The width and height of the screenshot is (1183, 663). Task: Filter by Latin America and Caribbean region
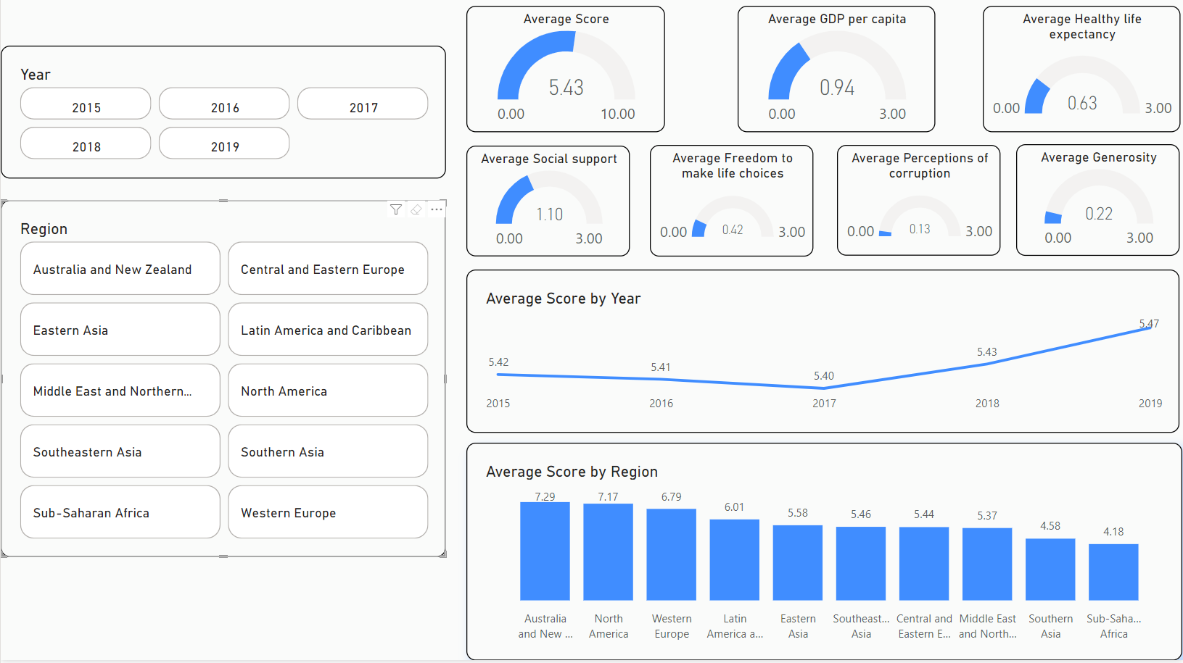(328, 329)
